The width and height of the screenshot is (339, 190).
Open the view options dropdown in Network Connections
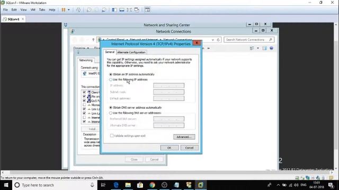click(x=258, y=48)
